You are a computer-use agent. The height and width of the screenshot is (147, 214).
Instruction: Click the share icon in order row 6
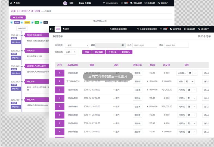point(189,115)
